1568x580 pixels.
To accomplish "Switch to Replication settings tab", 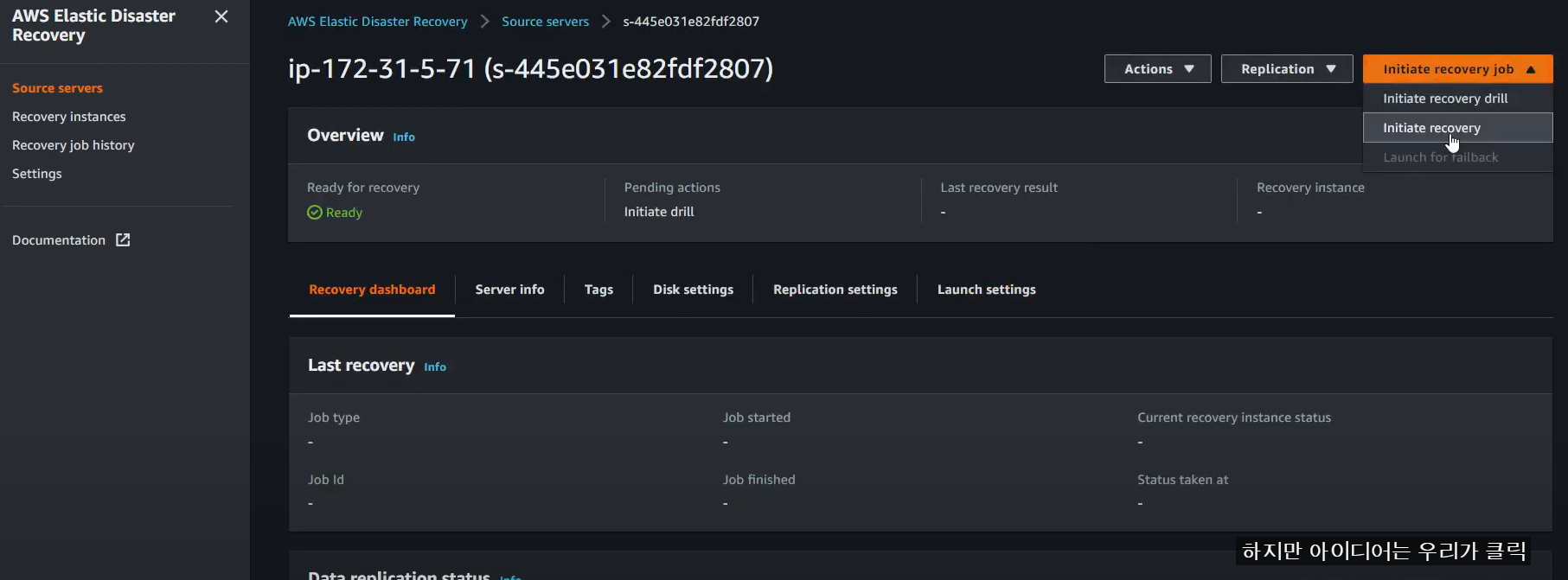I will coord(835,290).
